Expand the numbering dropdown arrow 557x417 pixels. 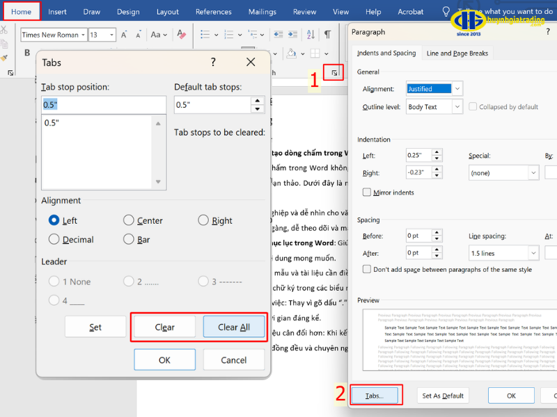(x=240, y=35)
